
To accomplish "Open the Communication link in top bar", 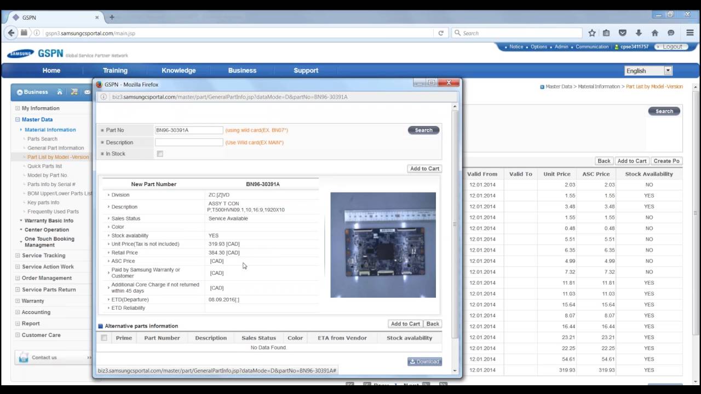I will [x=592, y=47].
